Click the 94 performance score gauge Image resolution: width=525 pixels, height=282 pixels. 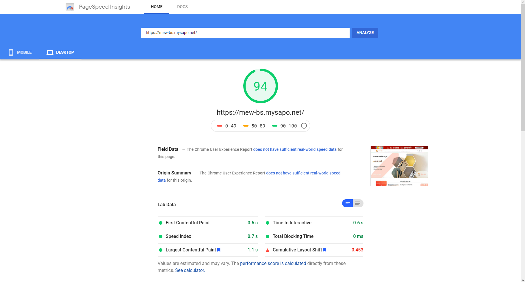click(261, 86)
